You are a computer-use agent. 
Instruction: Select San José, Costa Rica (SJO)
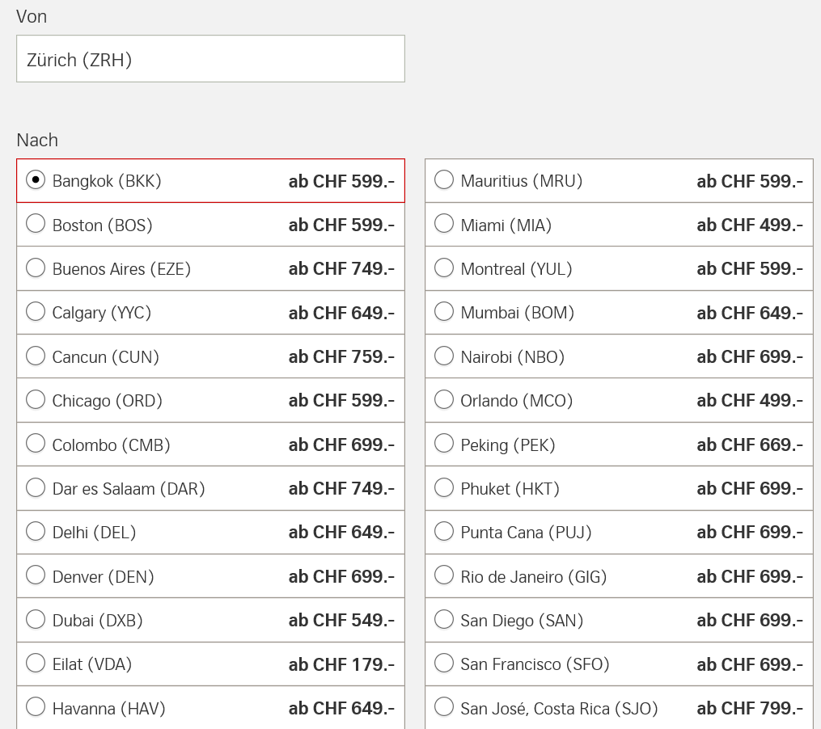pyautogui.click(x=444, y=707)
